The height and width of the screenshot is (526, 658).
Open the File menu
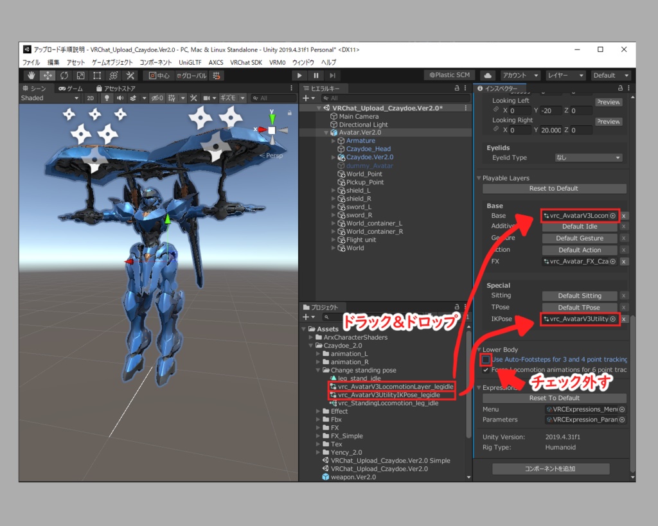(x=31, y=62)
